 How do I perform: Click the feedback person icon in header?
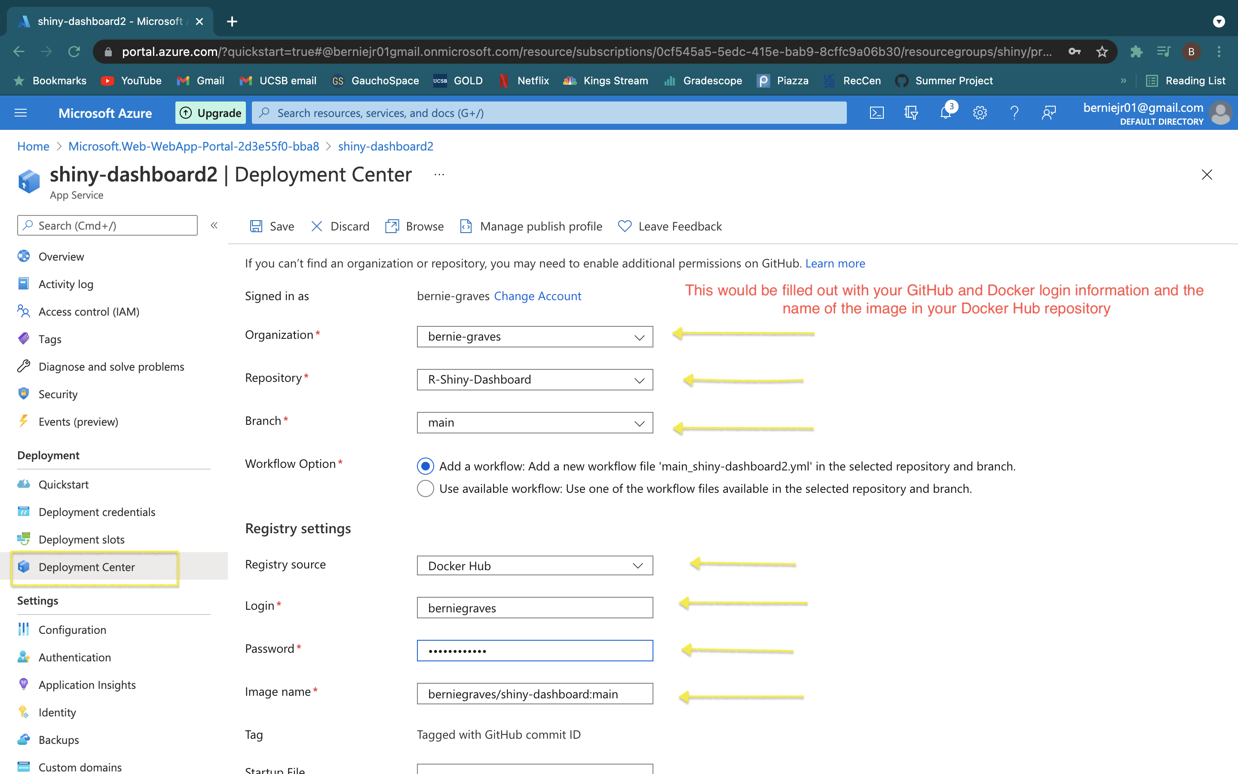pos(1049,113)
